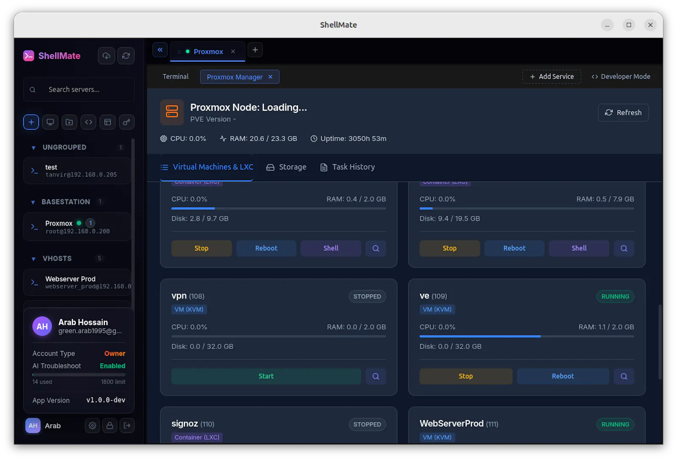Reboot the container with RAM 0.5 / 7.9 GB
677x460 pixels.
click(515, 248)
